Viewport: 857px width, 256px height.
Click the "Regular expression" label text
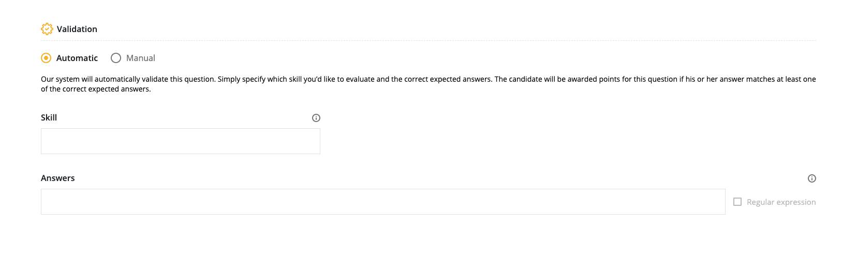tap(781, 202)
